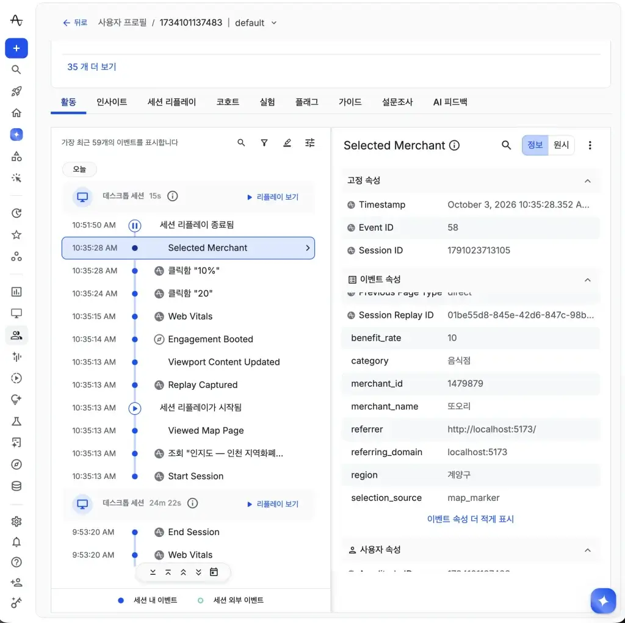Screen dimensions: 625x623
Task: Open the 사용자 프로필 breadcrumb
Action: coord(122,23)
